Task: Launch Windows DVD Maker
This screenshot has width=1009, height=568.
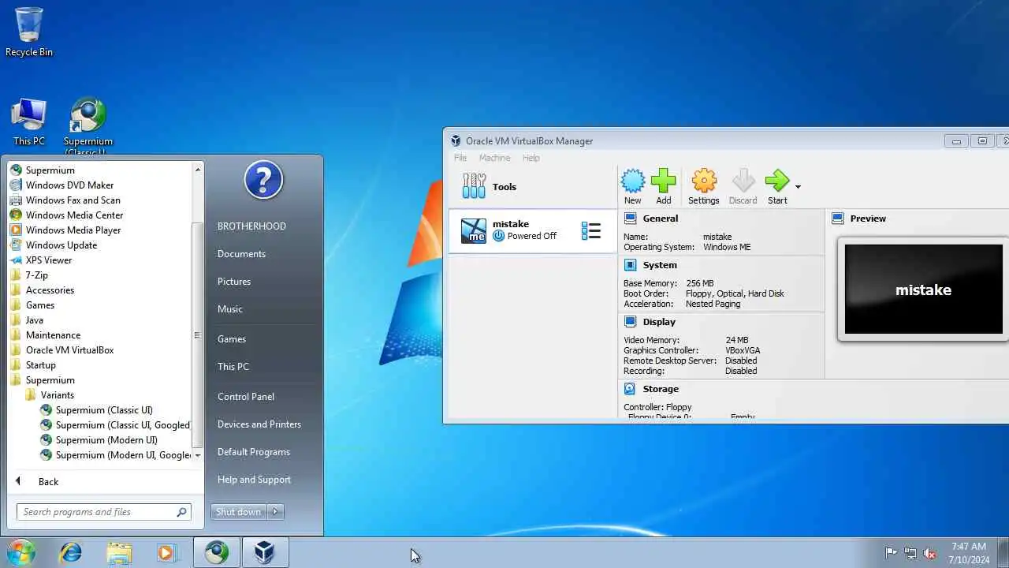Action: pyautogui.click(x=69, y=185)
